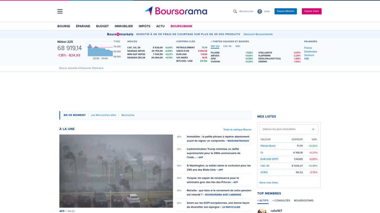
Task: Open the PER palmarès link
Action: tap(307, 59)
